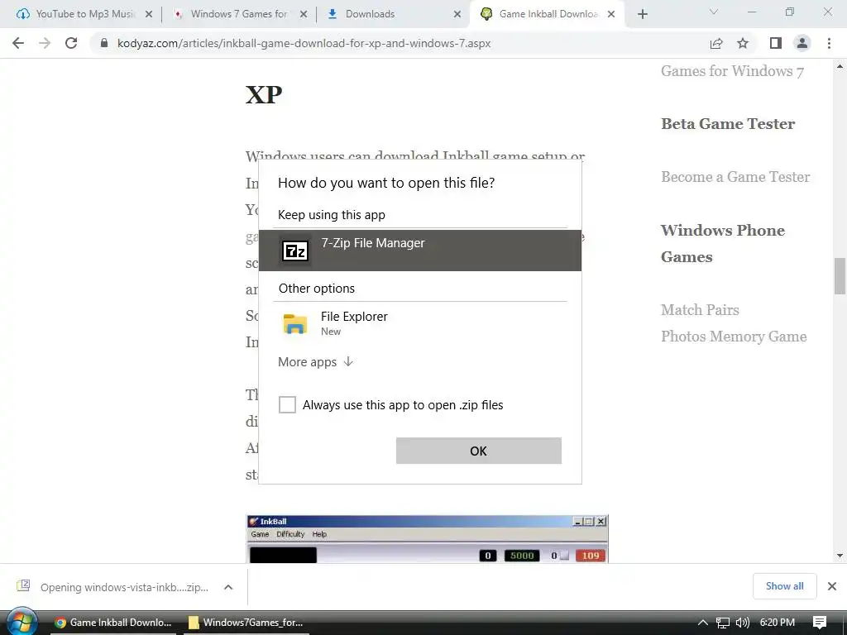Show hidden system tray icons
This screenshot has height=635, width=847.
click(x=703, y=623)
